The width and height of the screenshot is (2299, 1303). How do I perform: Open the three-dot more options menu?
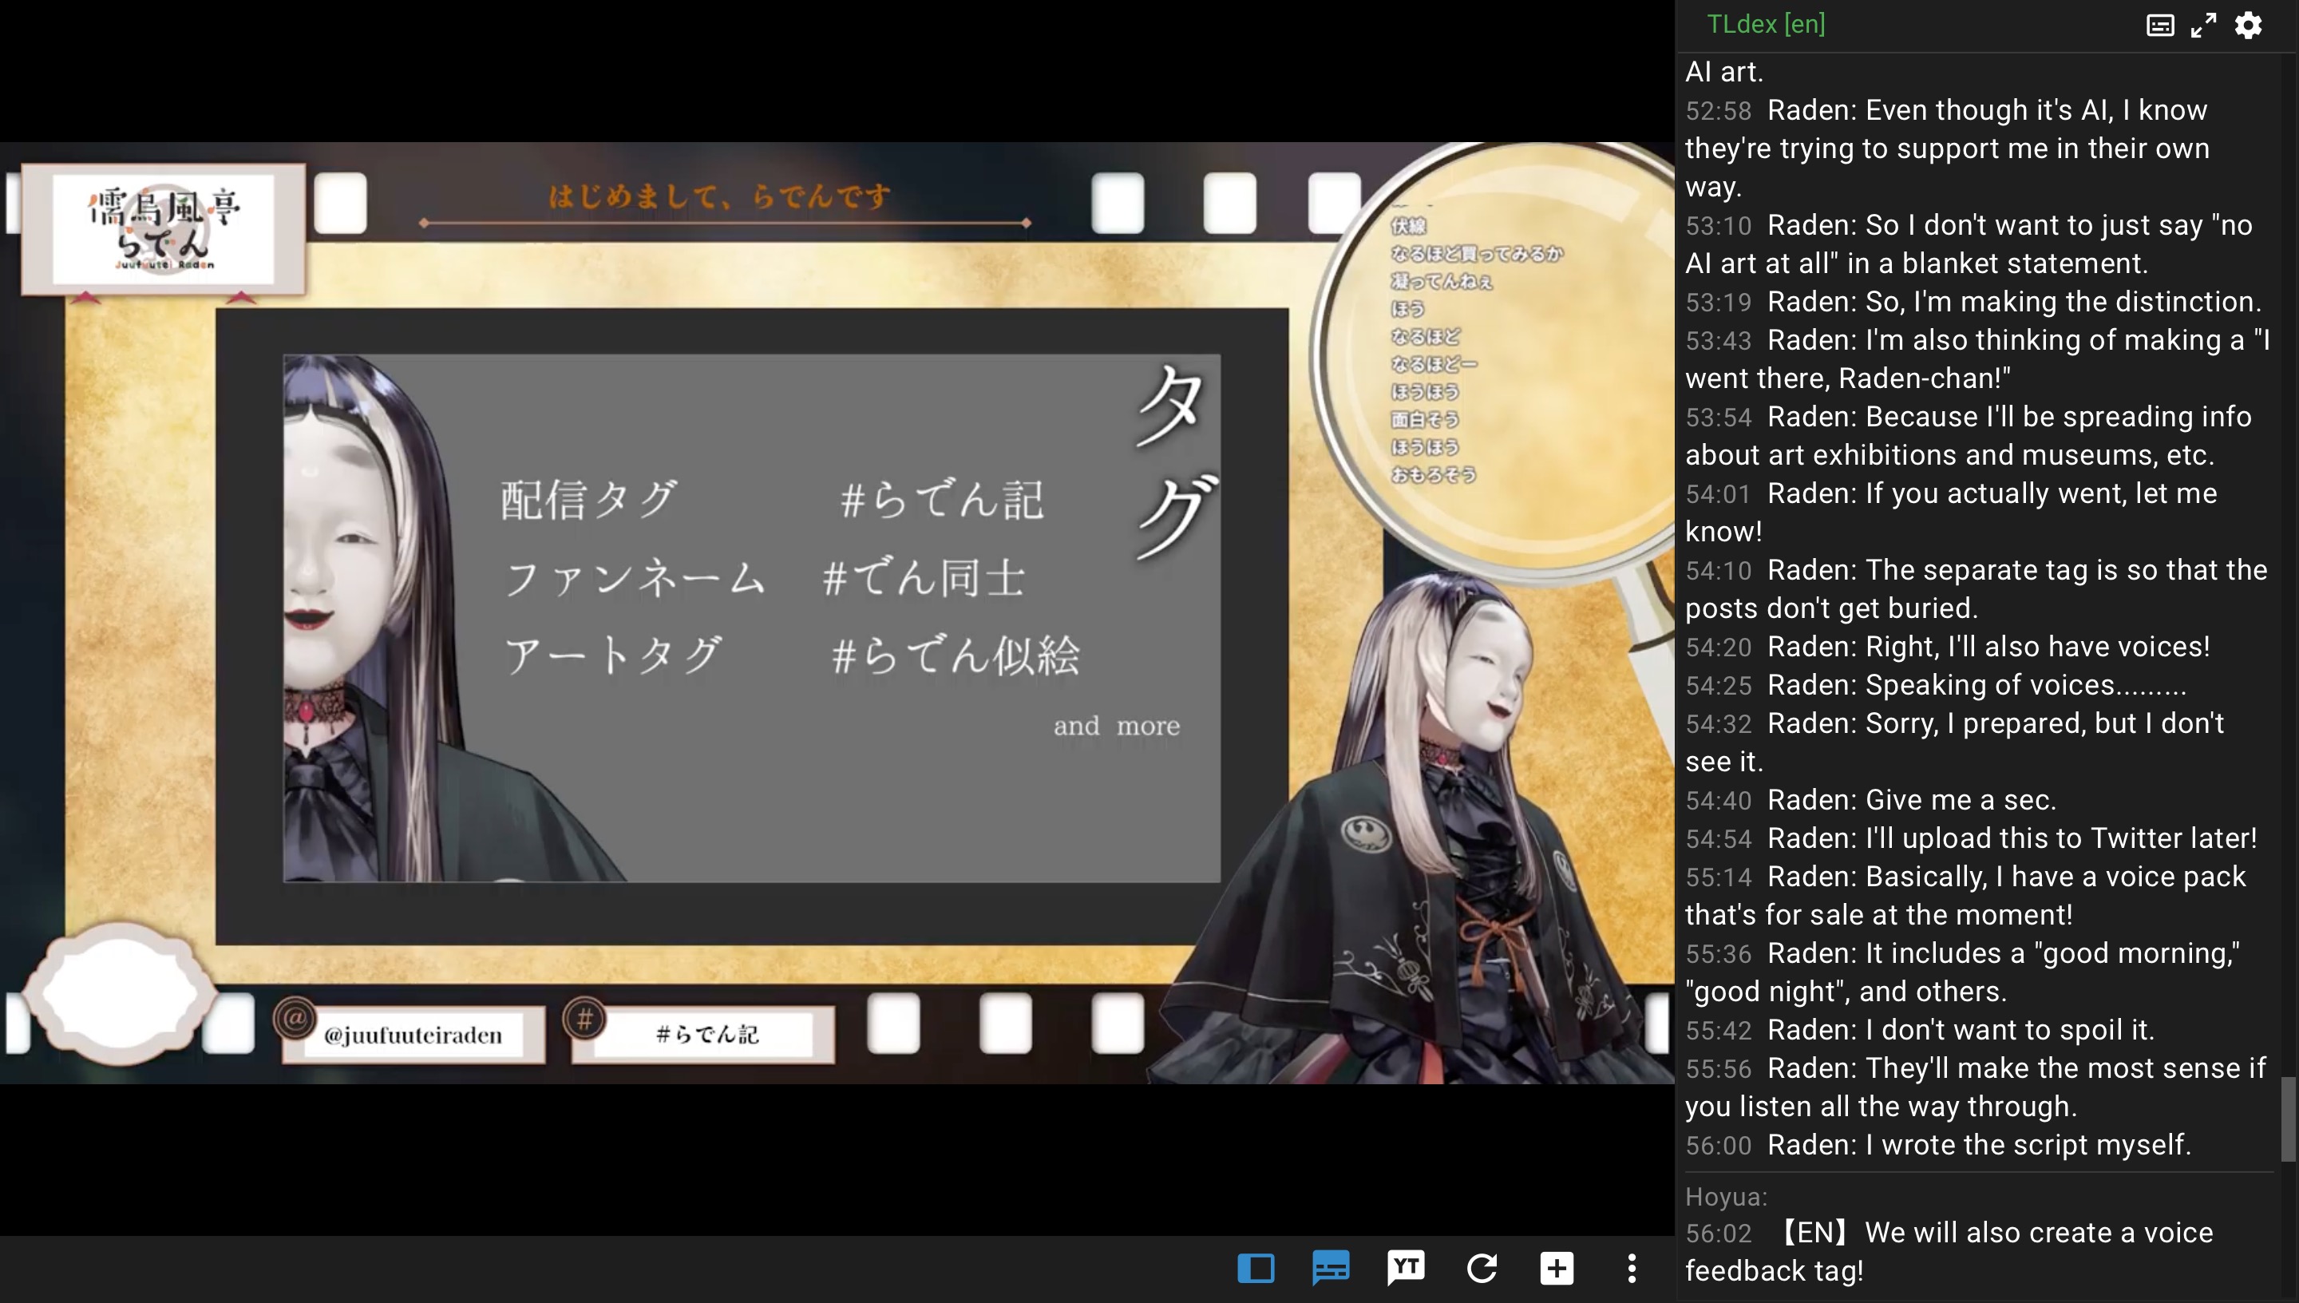[1632, 1268]
